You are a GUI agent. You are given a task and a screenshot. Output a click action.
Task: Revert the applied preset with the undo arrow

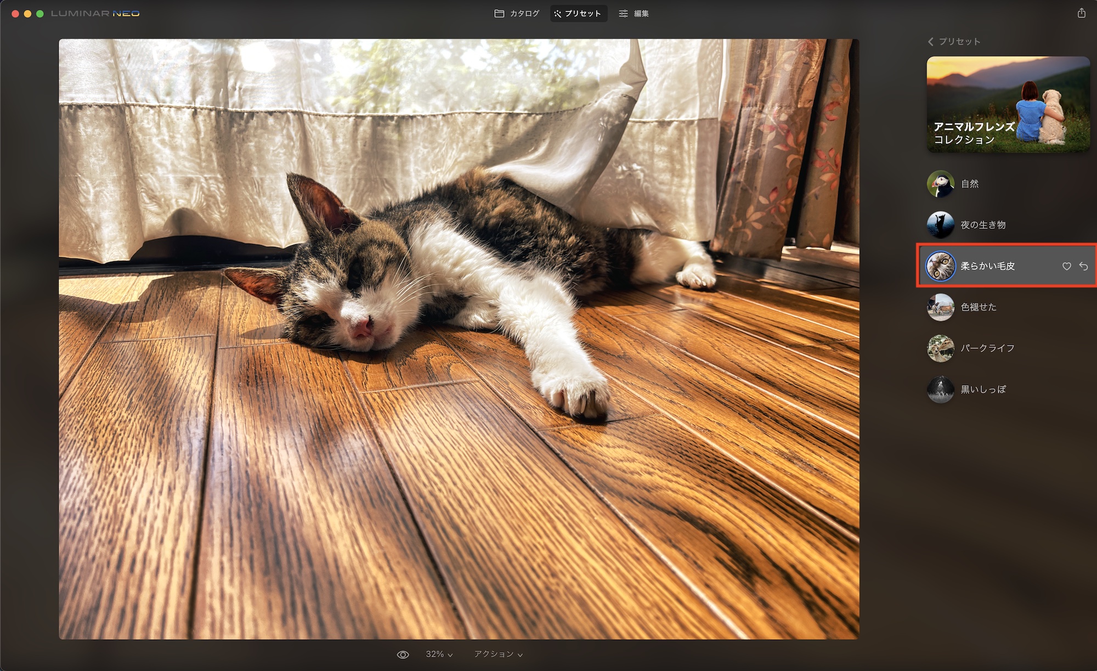[x=1083, y=266]
